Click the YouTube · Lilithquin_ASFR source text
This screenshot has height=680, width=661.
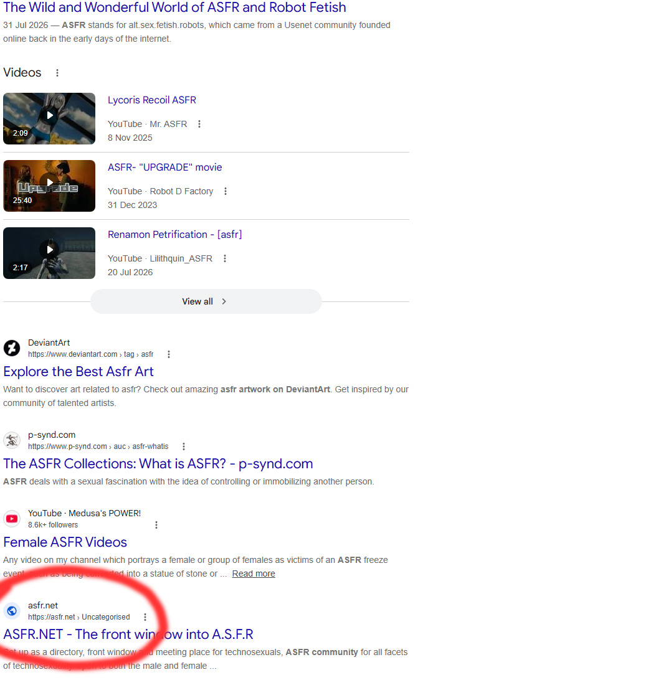click(x=159, y=258)
